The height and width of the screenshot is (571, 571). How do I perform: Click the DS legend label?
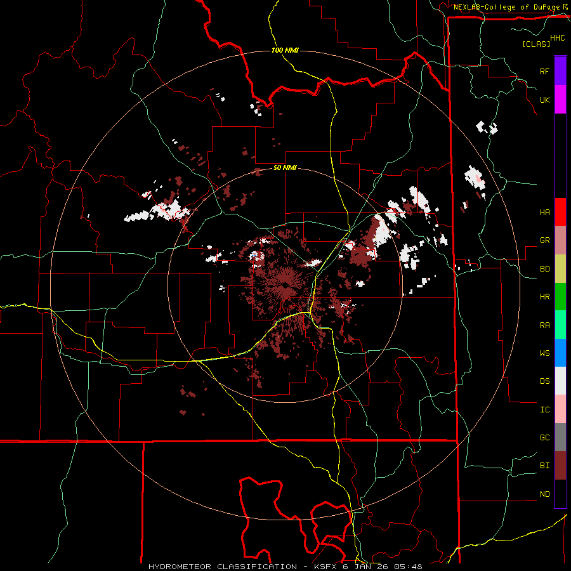pos(544,381)
